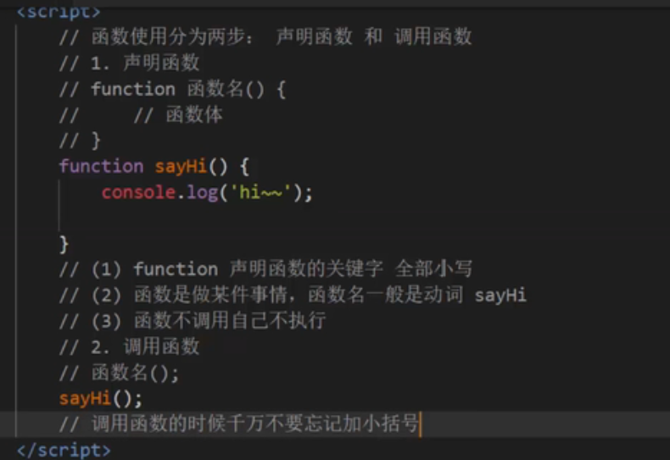Click the opening script tag
The image size is (670, 460).
click(58, 12)
